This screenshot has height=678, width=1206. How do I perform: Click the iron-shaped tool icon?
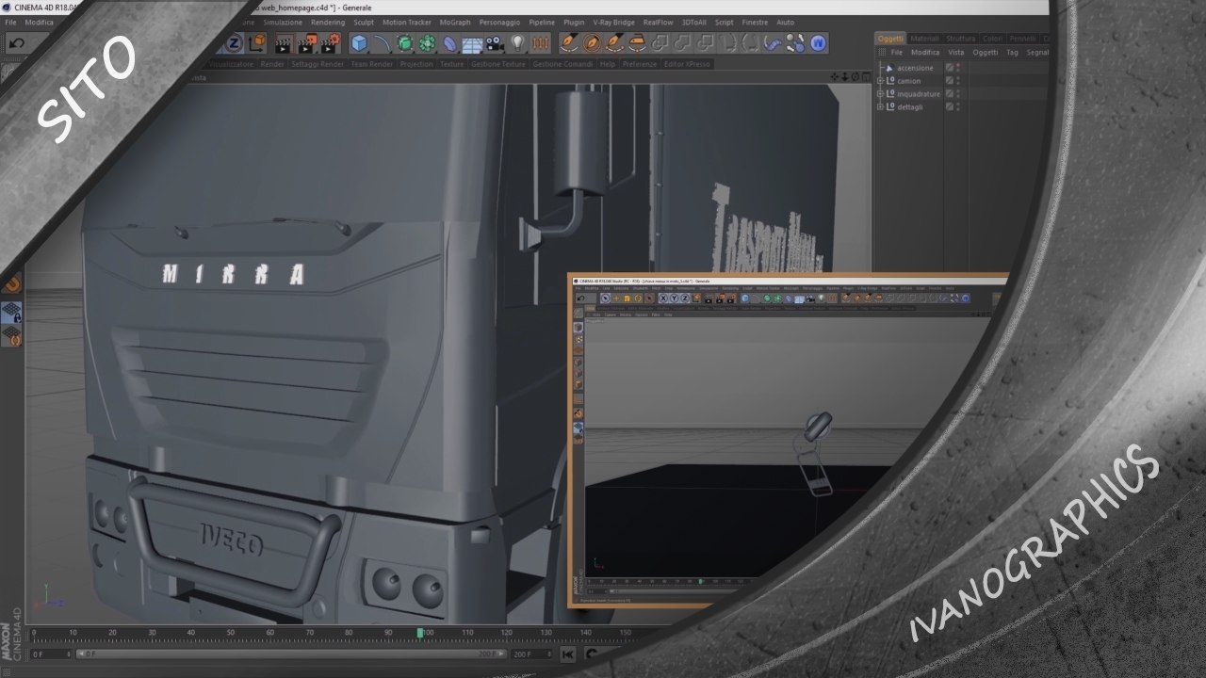(x=638, y=43)
